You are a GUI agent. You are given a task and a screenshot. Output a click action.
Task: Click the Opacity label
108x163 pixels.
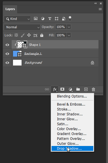point(48,27)
